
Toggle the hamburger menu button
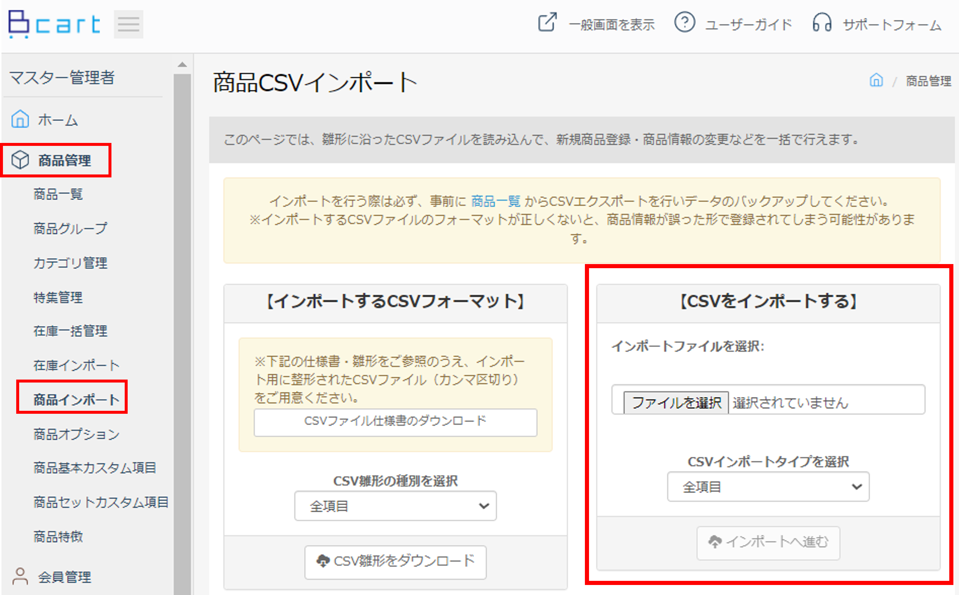coord(128,24)
